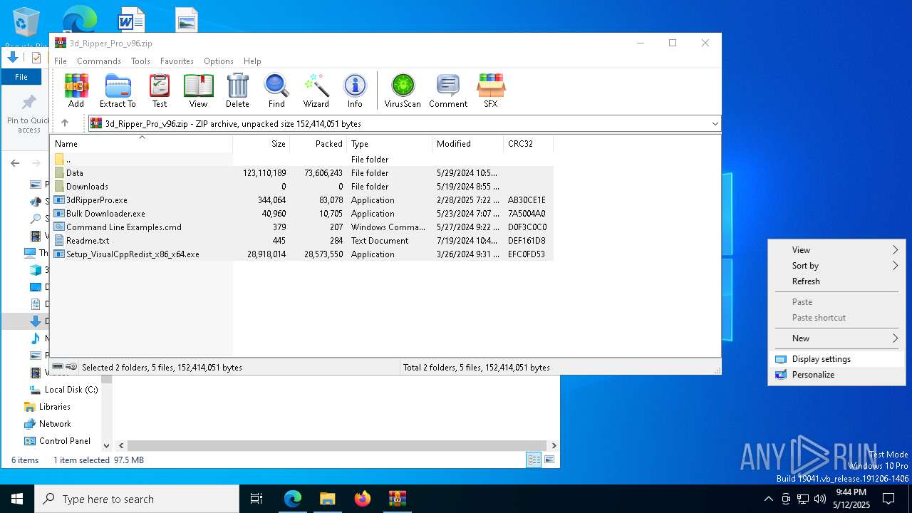This screenshot has height=513, width=912.
Task: Expand Sort by submenu in context menu
Action: [836, 265]
